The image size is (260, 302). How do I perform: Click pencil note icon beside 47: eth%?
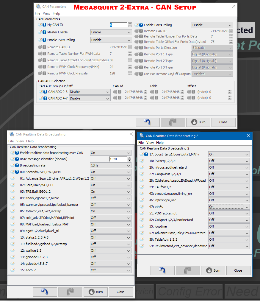point(142,207)
